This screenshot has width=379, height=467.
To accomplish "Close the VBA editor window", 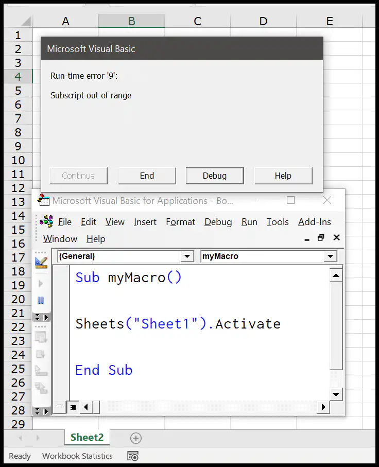I will pyautogui.click(x=327, y=200).
